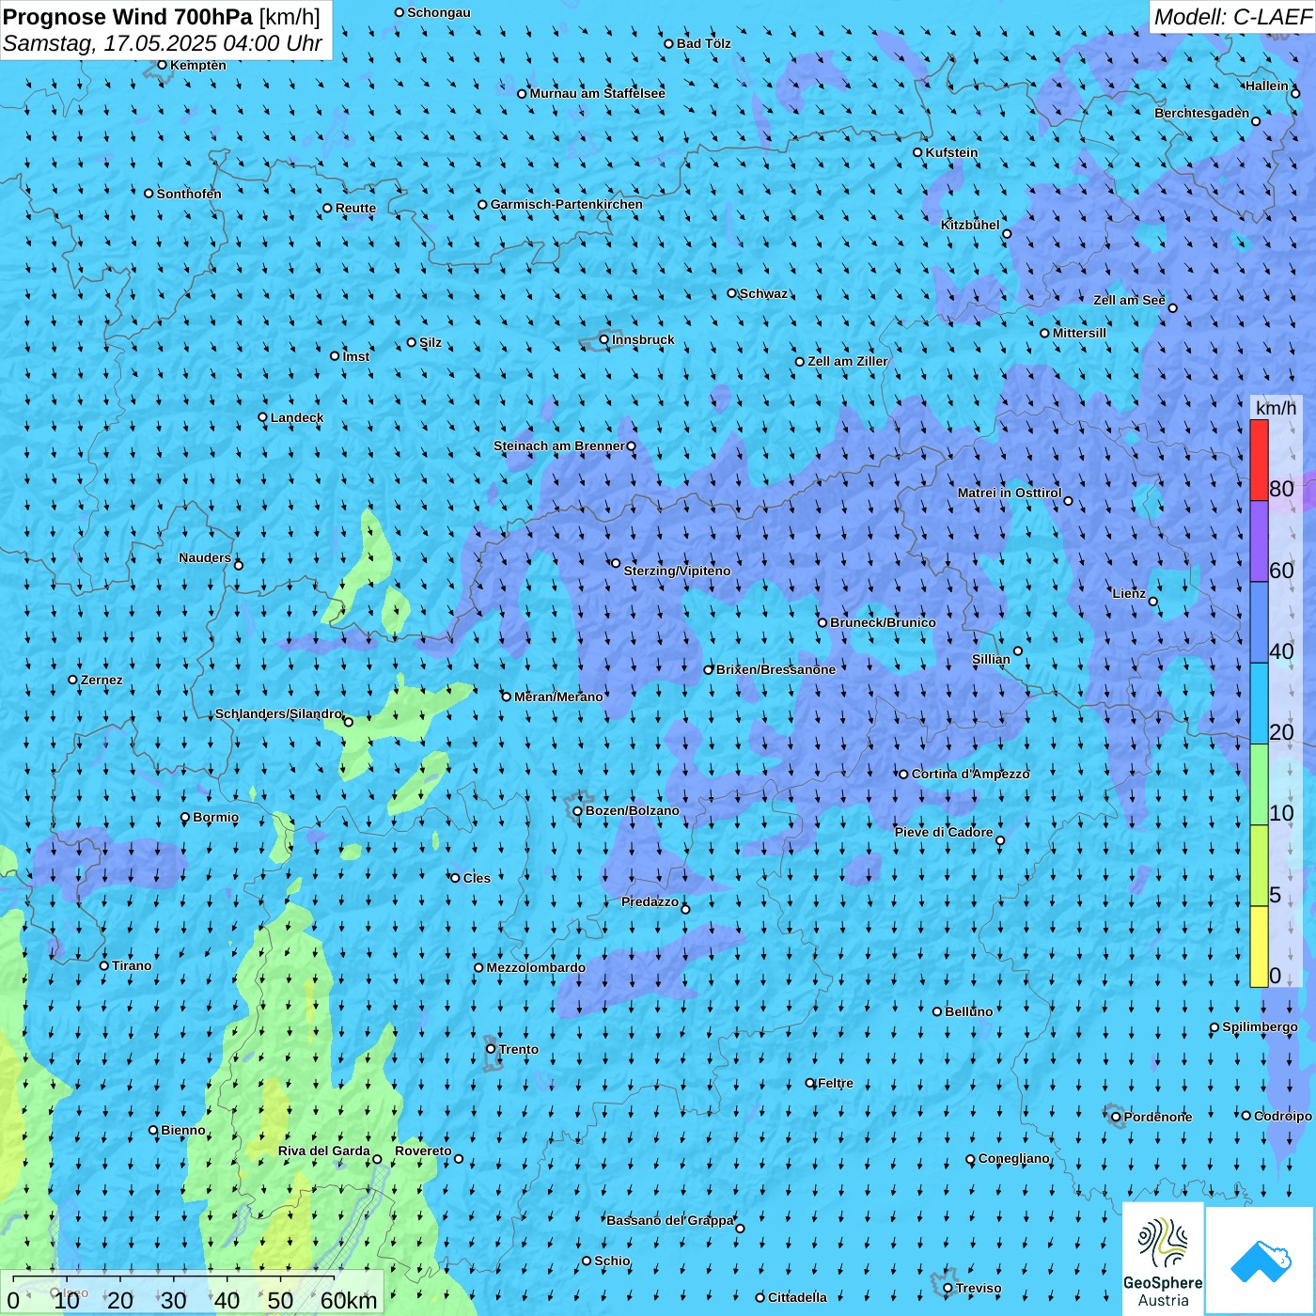1316x1316 pixels.
Task: Click the 'Mittersill' label
Action: (1079, 333)
